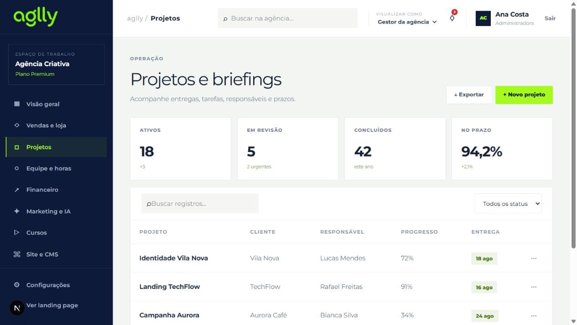The width and height of the screenshot is (577, 325).
Task: Click the aglly breadcrumb link
Action: click(x=135, y=18)
